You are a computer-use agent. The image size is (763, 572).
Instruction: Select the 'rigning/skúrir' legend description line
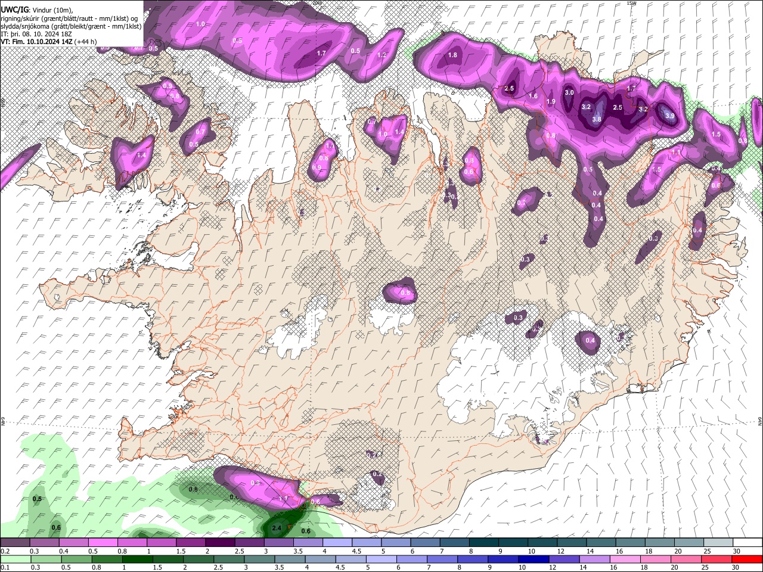69,18
